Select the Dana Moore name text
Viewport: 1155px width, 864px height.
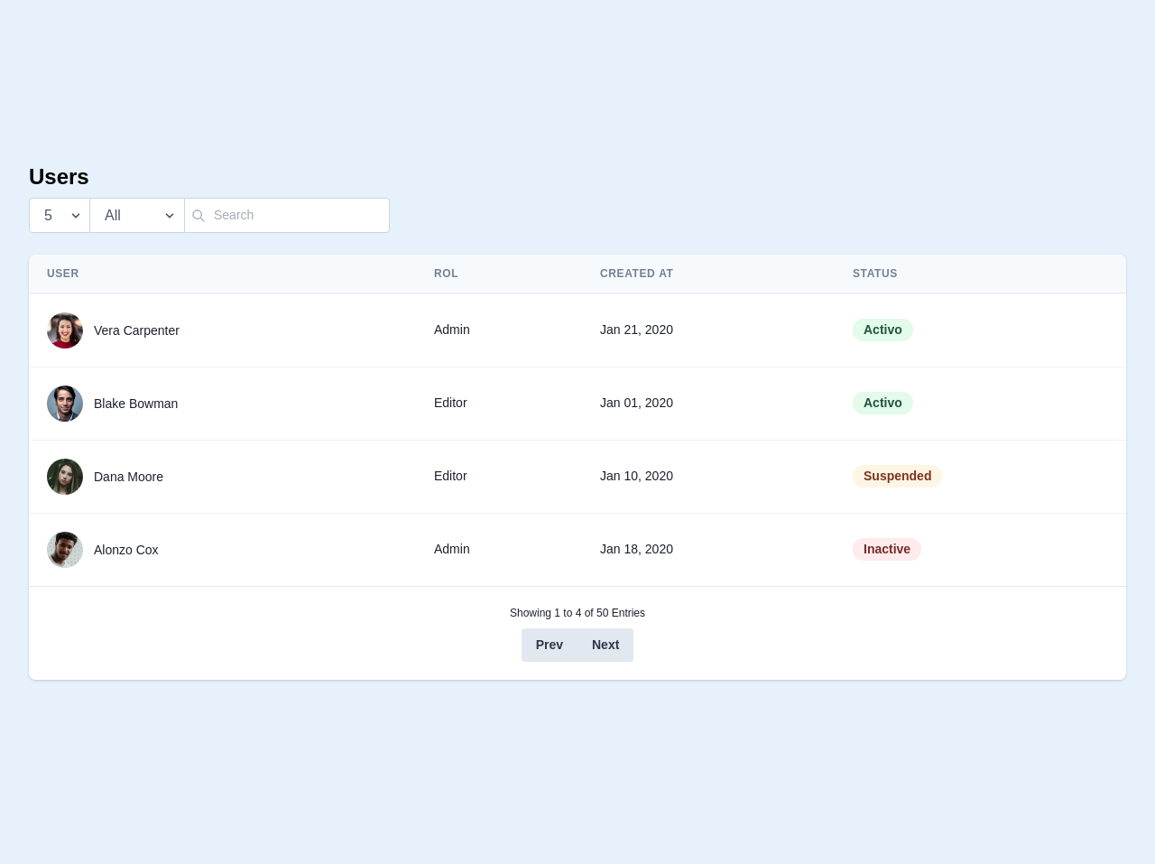click(x=128, y=477)
